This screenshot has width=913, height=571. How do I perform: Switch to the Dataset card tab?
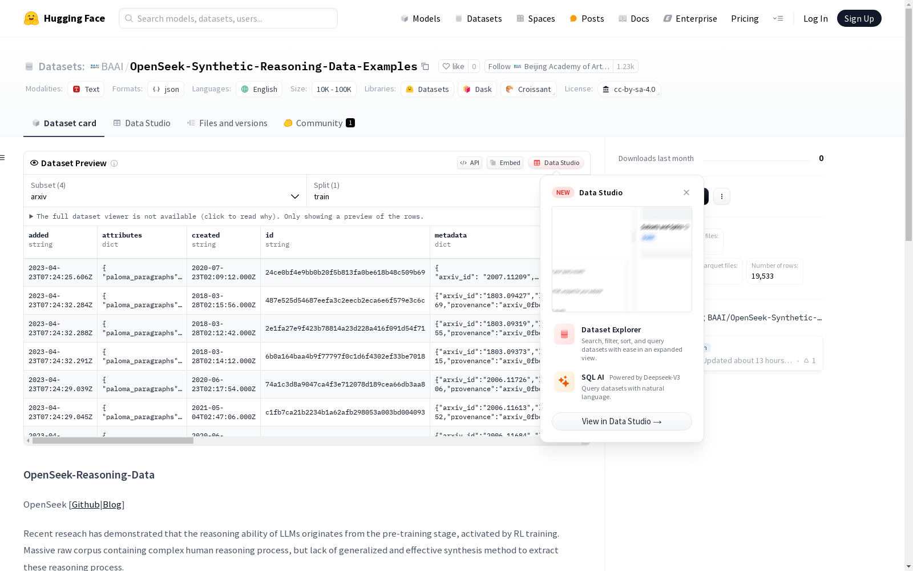64,123
